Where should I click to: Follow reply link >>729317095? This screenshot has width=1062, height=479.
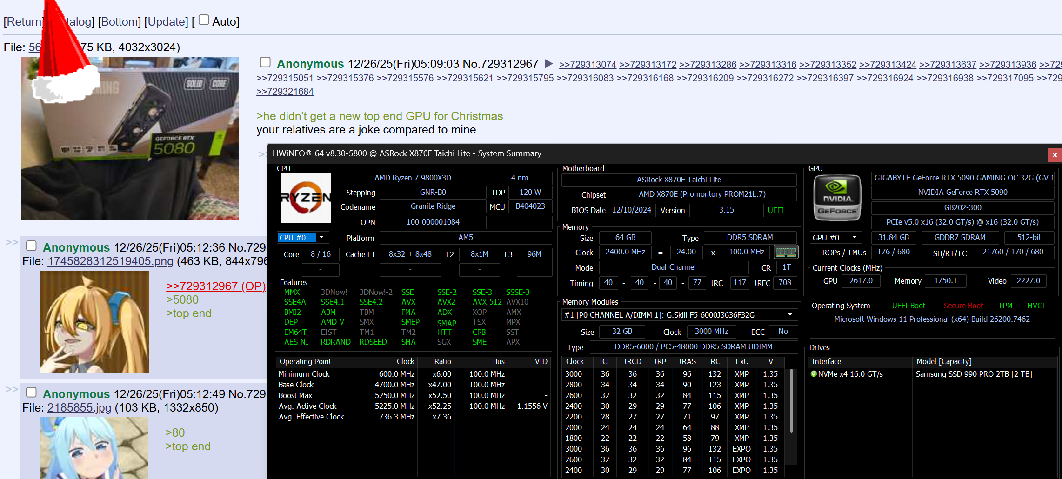[1005, 78]
